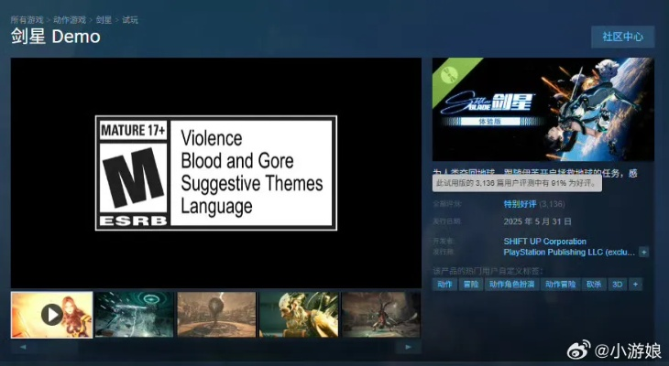Open the main ESRB rating video area
This screenshot has height=366, width=669.
point(216,173)
